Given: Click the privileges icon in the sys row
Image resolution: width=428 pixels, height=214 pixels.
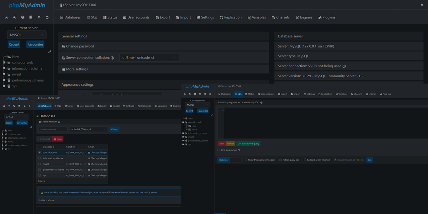Looking at the screenshot, I should [x=89, y=175].
